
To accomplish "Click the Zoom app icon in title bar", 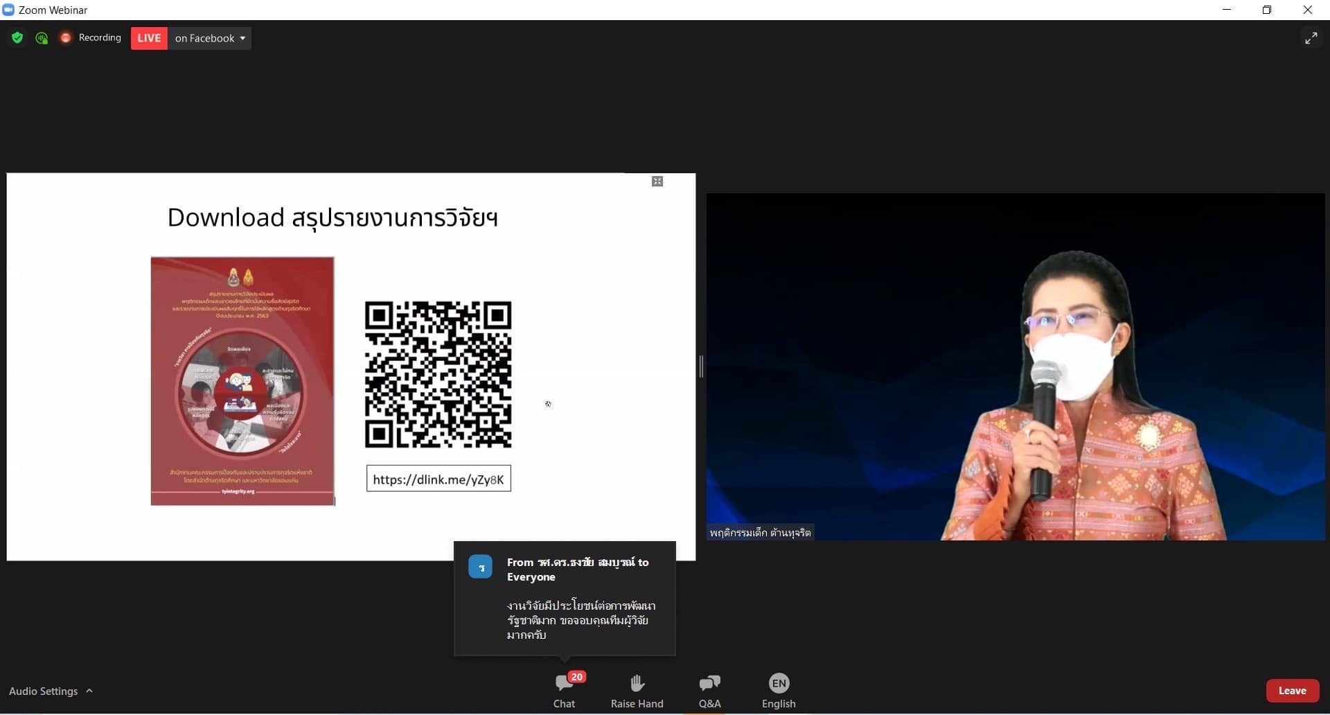I will [x=8, y=10].
